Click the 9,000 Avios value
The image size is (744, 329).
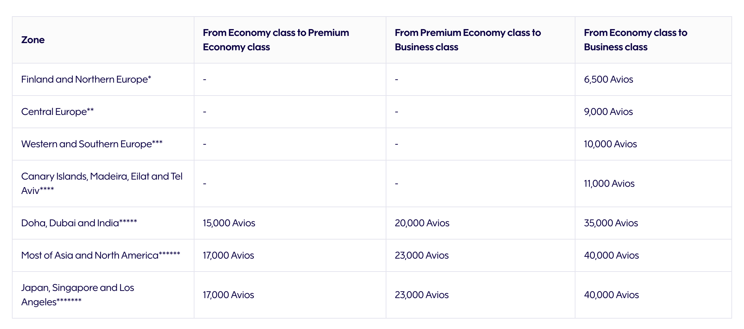[x=608, y=112]
